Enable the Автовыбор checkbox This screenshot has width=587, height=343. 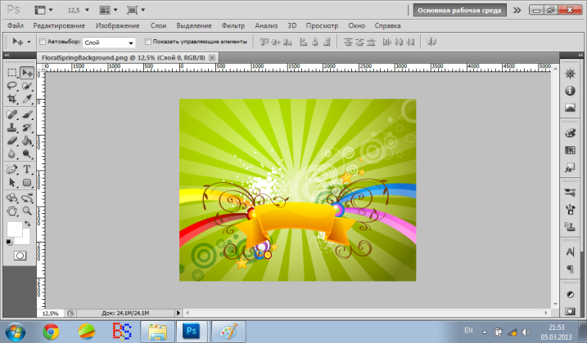pos(43,41)
